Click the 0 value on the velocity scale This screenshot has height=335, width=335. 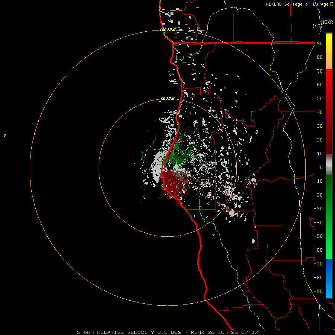321,167
